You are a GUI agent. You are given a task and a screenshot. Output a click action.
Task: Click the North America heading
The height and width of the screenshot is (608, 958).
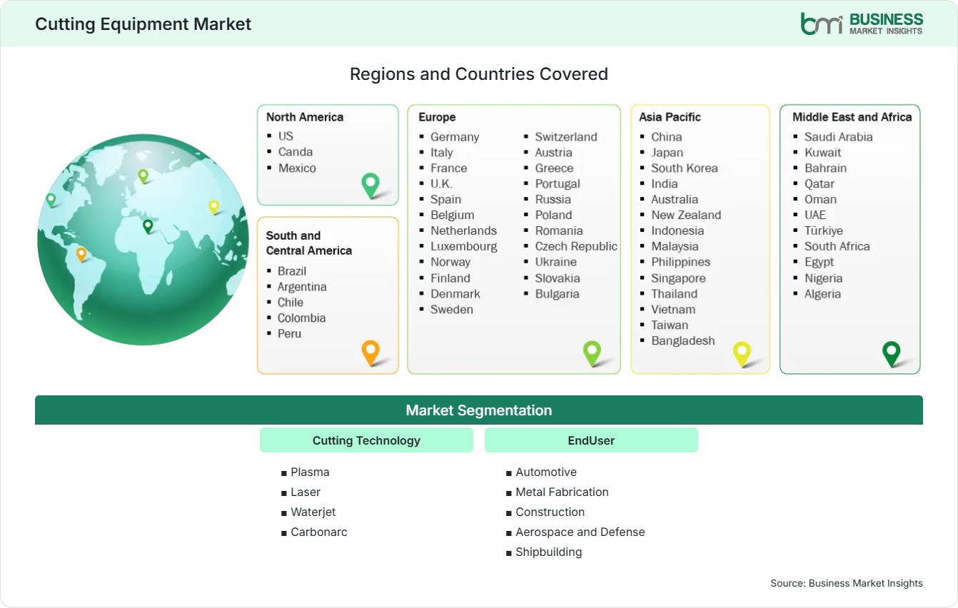305,117
